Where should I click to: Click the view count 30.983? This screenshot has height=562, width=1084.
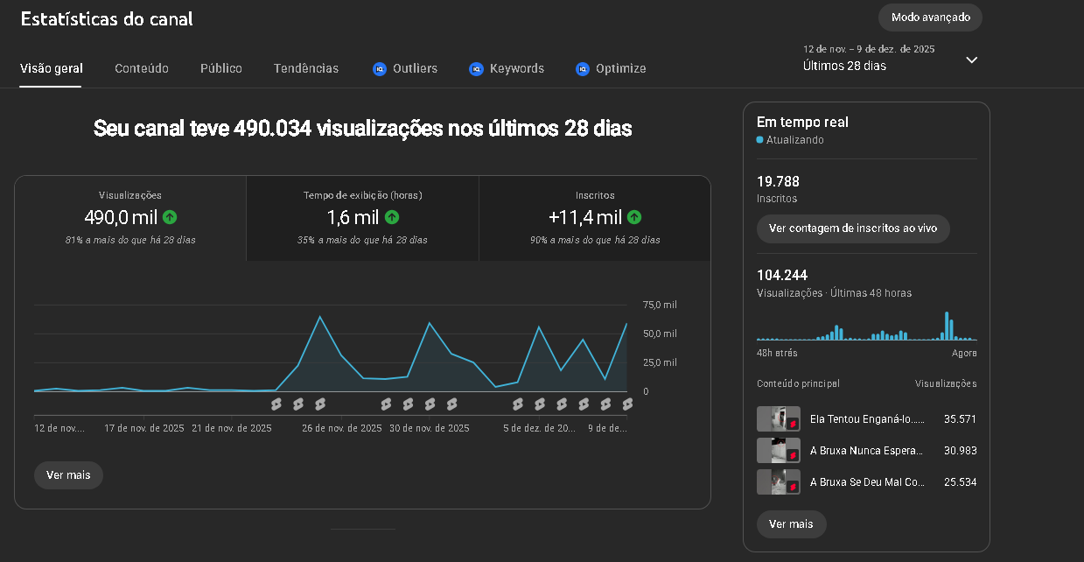coord(960,451)
